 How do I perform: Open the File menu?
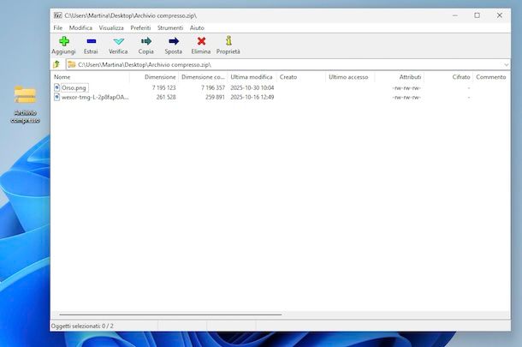[57, 27]
